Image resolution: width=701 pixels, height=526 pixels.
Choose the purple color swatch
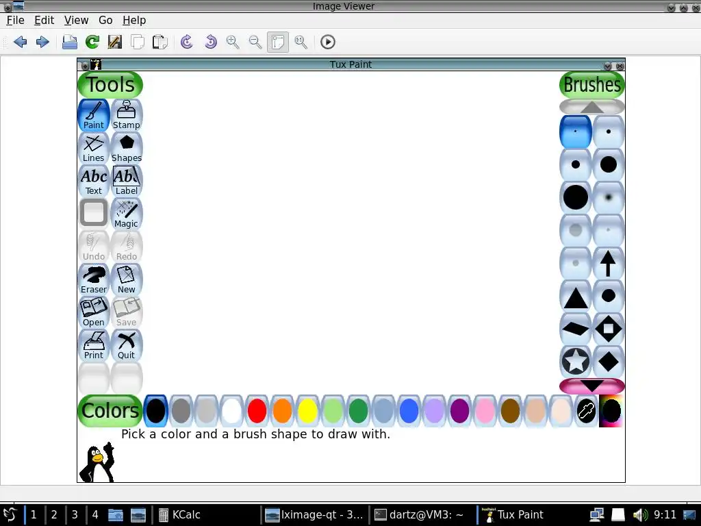[x=459, y=411]
